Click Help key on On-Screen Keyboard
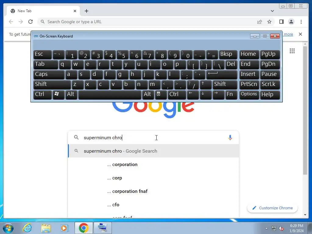 pos(270,95)
